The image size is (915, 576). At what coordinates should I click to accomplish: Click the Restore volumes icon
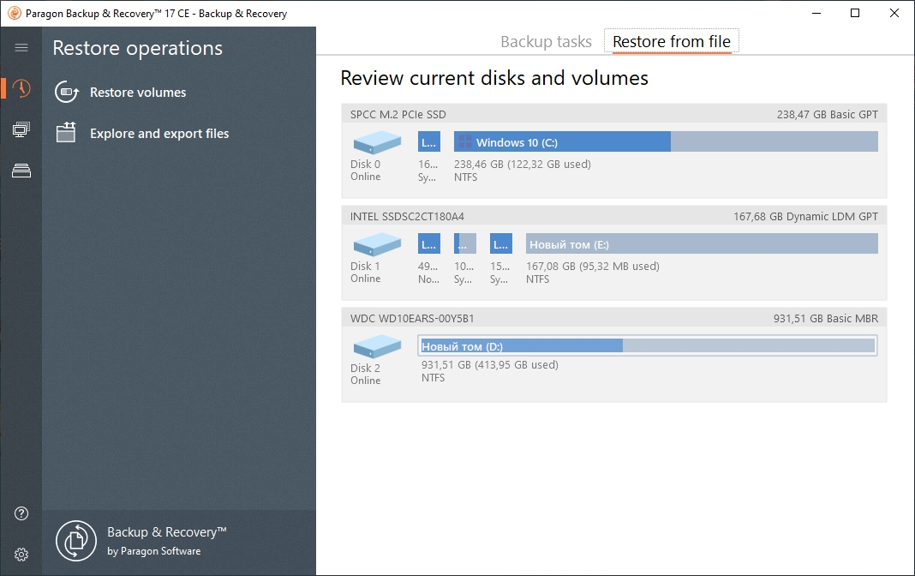(x=67, y=93)
